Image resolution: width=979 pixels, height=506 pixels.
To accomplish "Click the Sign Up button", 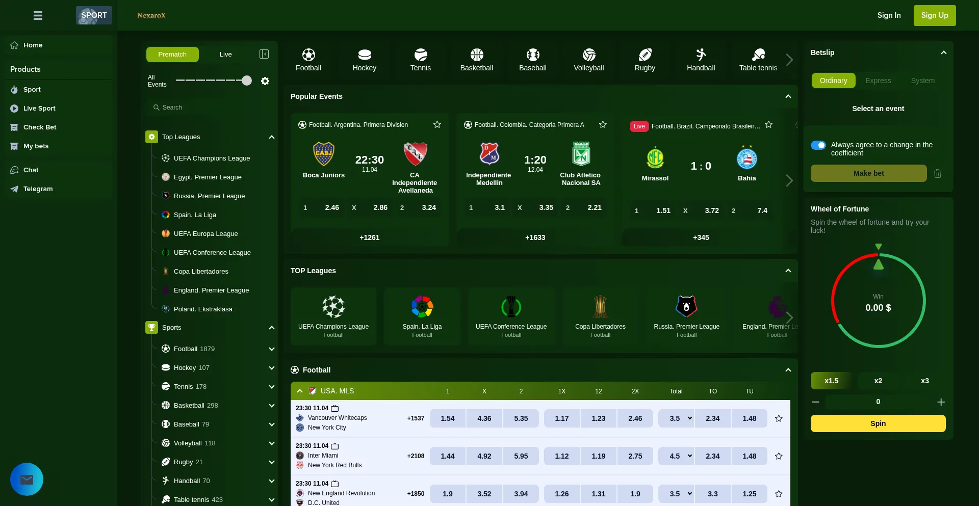I will pyautogui.click(x=935, y=15).
